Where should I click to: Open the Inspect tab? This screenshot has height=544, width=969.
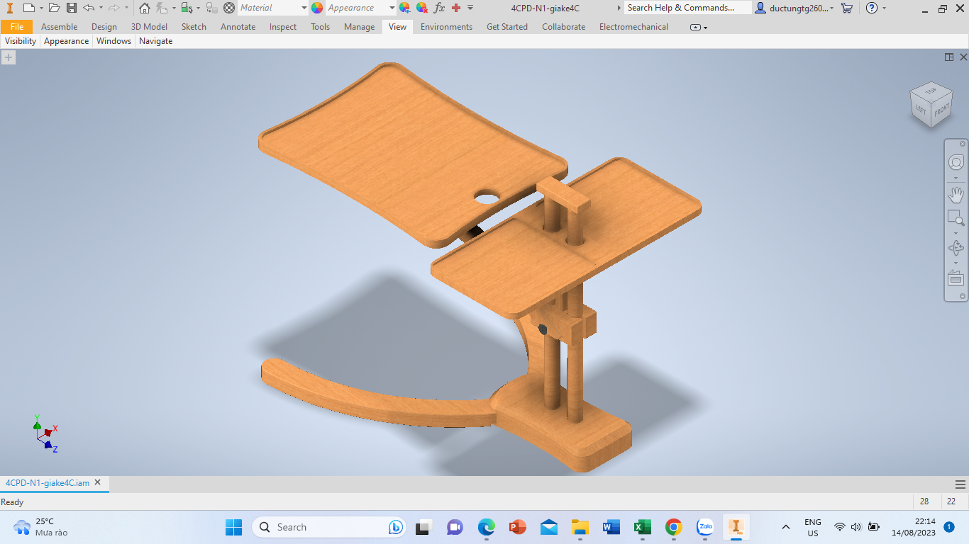point(283,27)
